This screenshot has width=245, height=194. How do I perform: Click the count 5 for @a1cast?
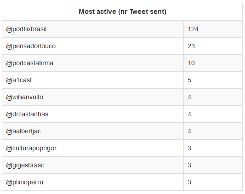(x=189, y=80)
